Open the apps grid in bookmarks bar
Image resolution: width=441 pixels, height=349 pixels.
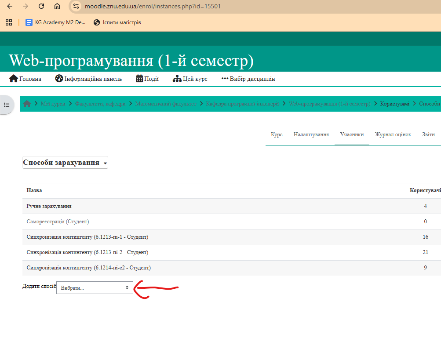(9, 22)
